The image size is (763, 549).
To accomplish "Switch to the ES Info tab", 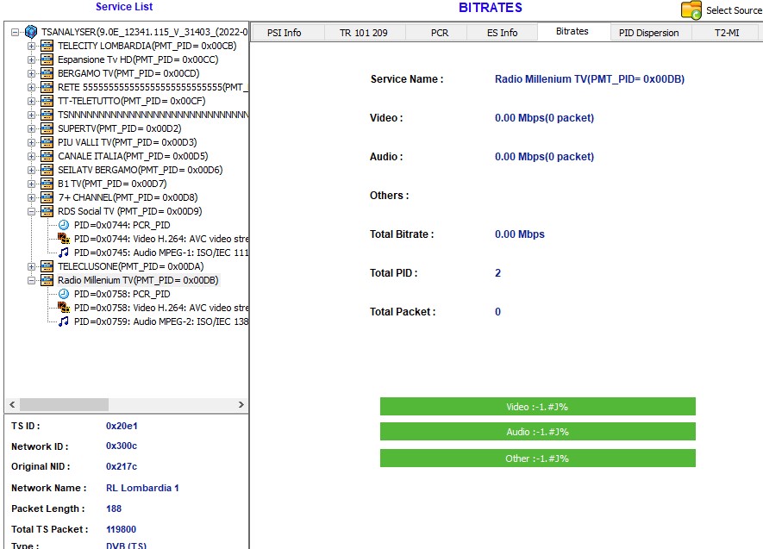I will 502,33.
